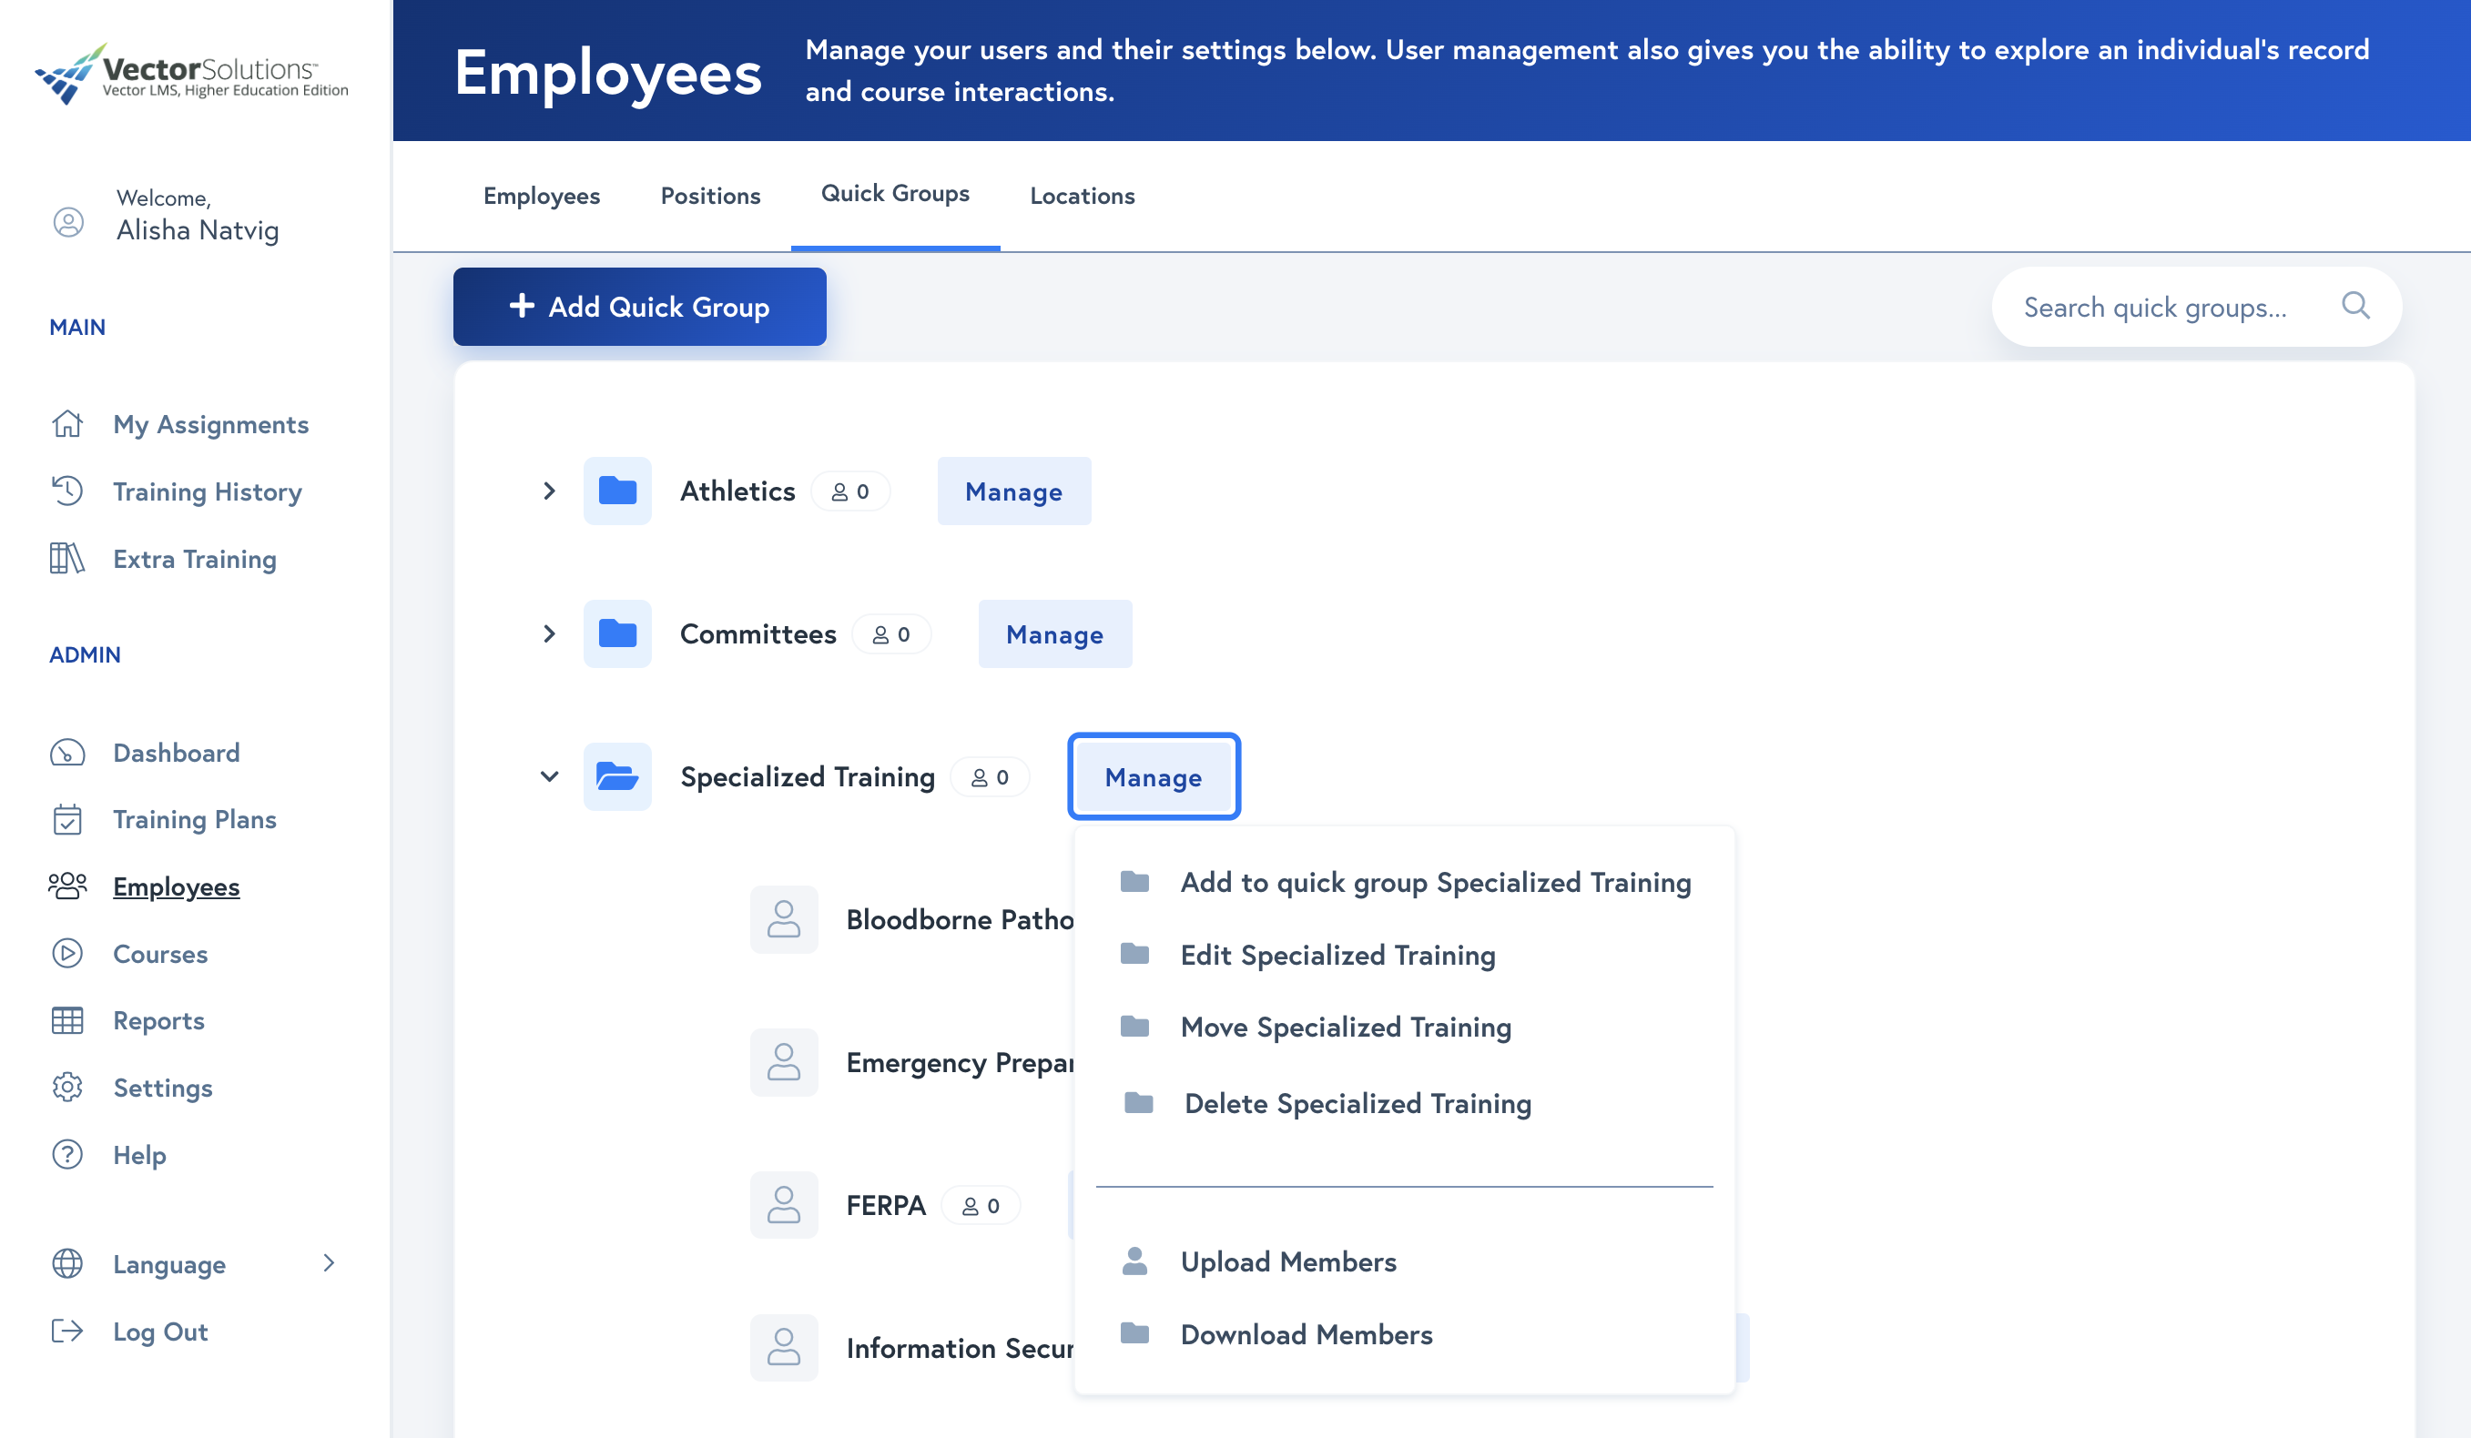Screen dimensions: 2471x1438
Task: Click the Specialized Training folder icon
Action: [616, 776]
